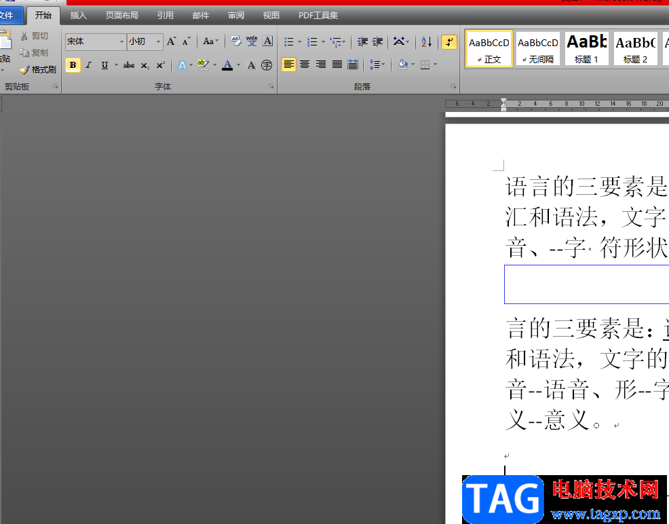Switch to the Page Layout (页面布局) tab
The width and height of the screenshot is (669, 524).
[122, 16]
